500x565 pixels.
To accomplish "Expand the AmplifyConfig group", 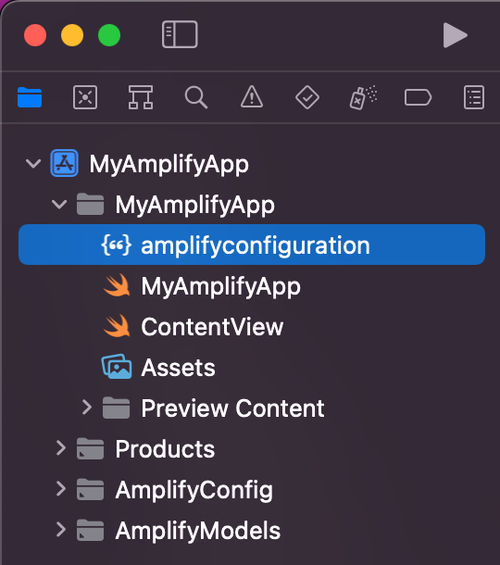I will 61,489.
